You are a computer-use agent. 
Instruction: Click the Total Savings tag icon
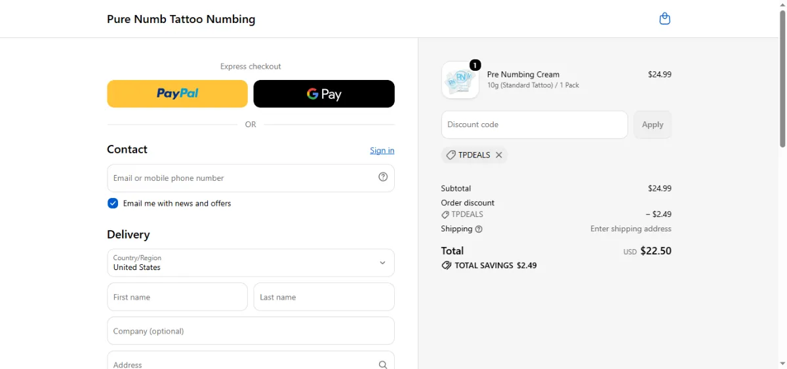tap(447, 265)
